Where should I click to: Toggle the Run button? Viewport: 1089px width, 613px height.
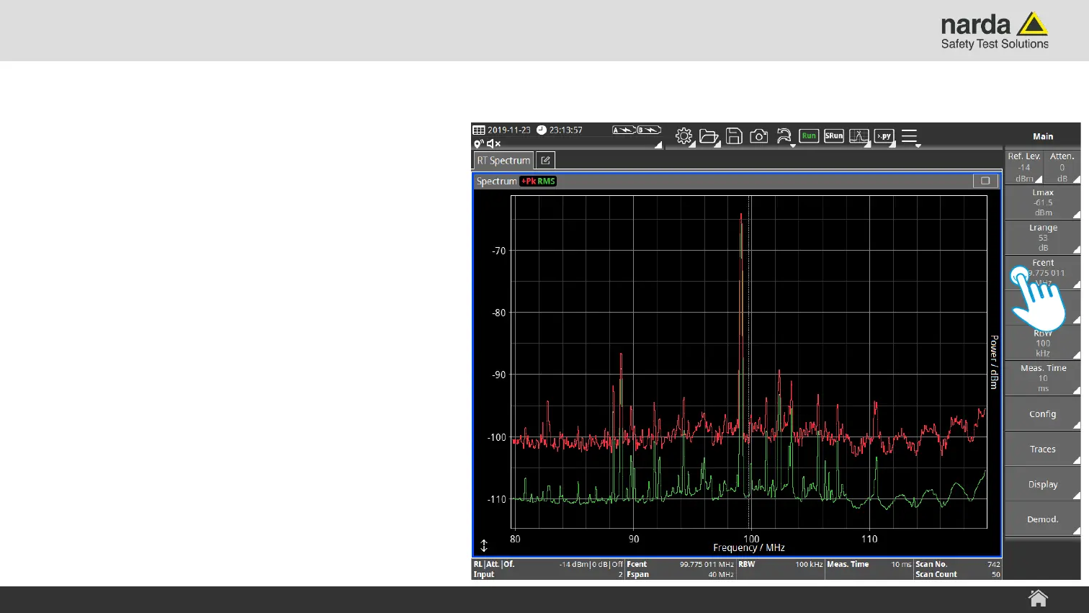coord(809,136)
